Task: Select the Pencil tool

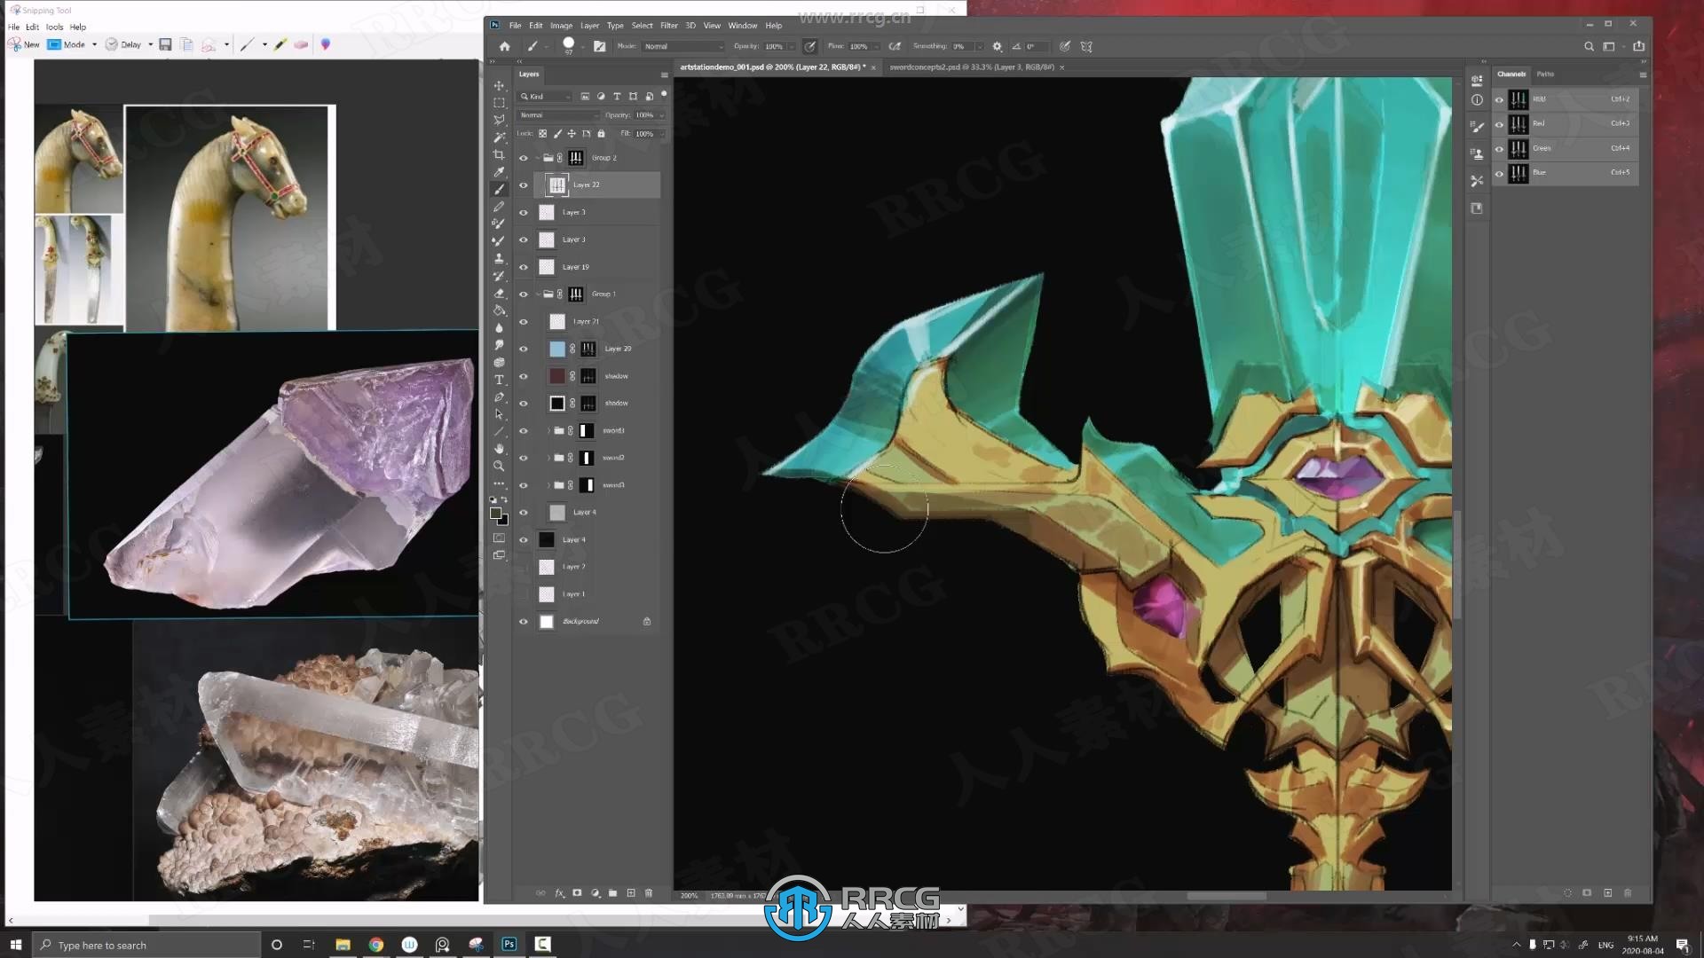Action: tap(499, 207)
